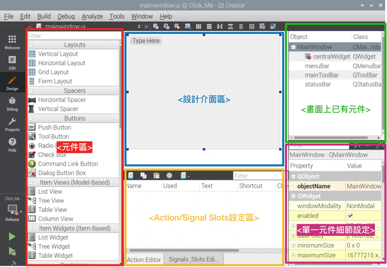Open the Tools menu
This screenshot has width=387, height=267.
tap(117, 16)
